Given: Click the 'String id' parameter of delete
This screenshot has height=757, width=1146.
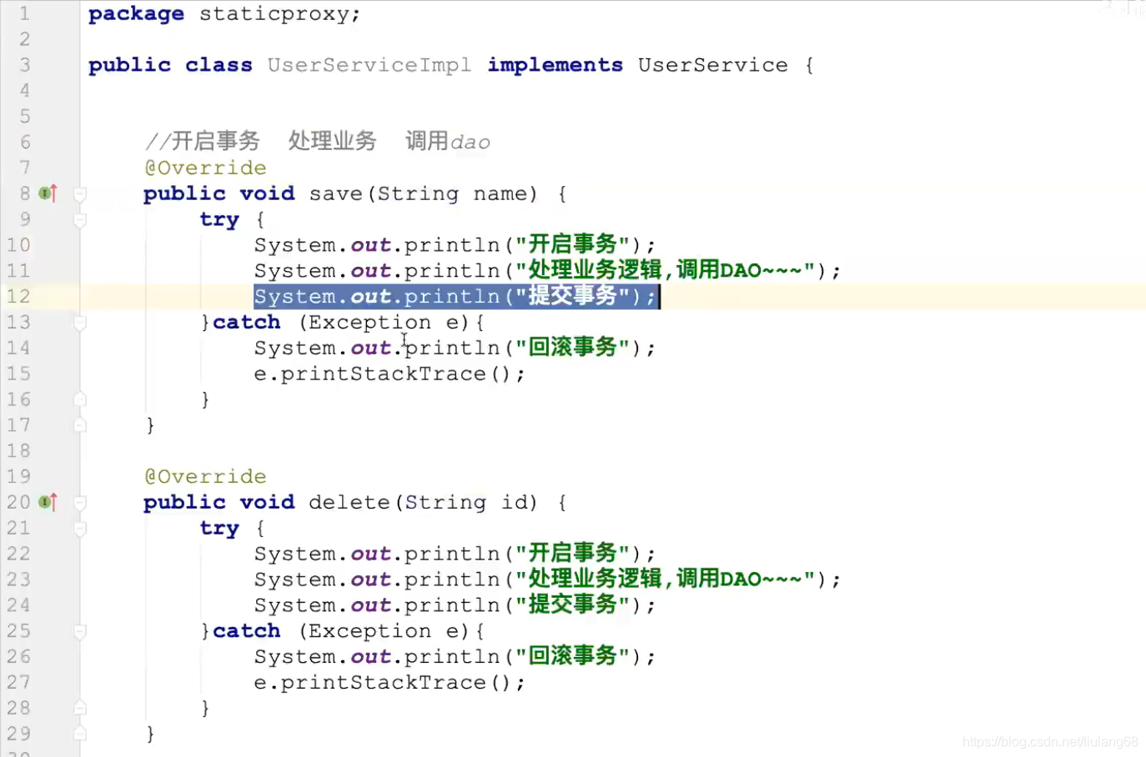Looking at the screenshot, I should point(465,502).
